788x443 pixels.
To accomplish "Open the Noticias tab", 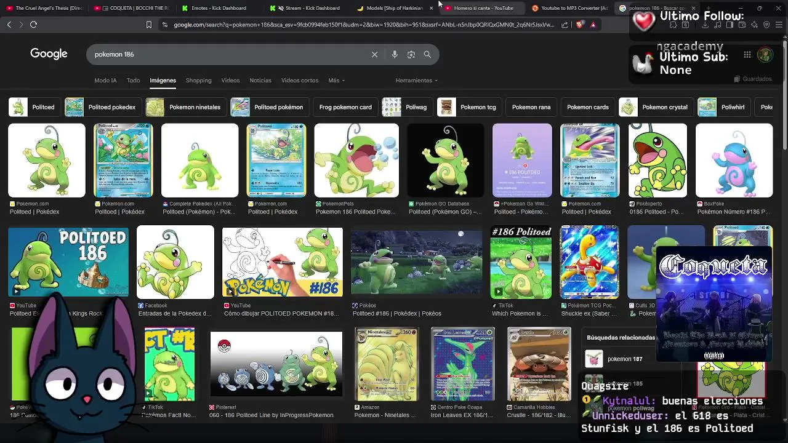I will click(260, 80).
